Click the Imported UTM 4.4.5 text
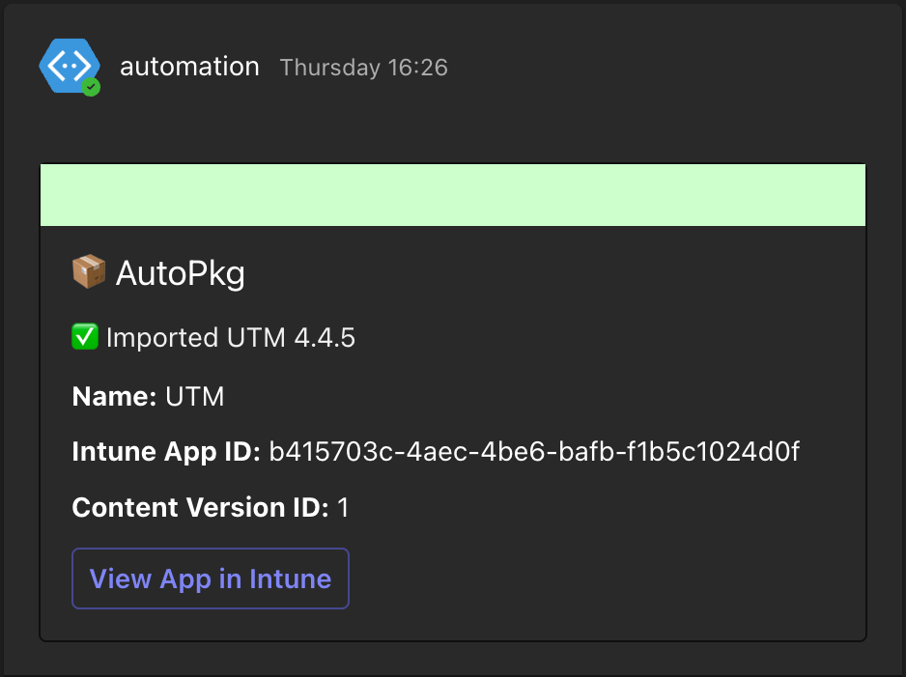906x677 pixels. coord(231,338)
